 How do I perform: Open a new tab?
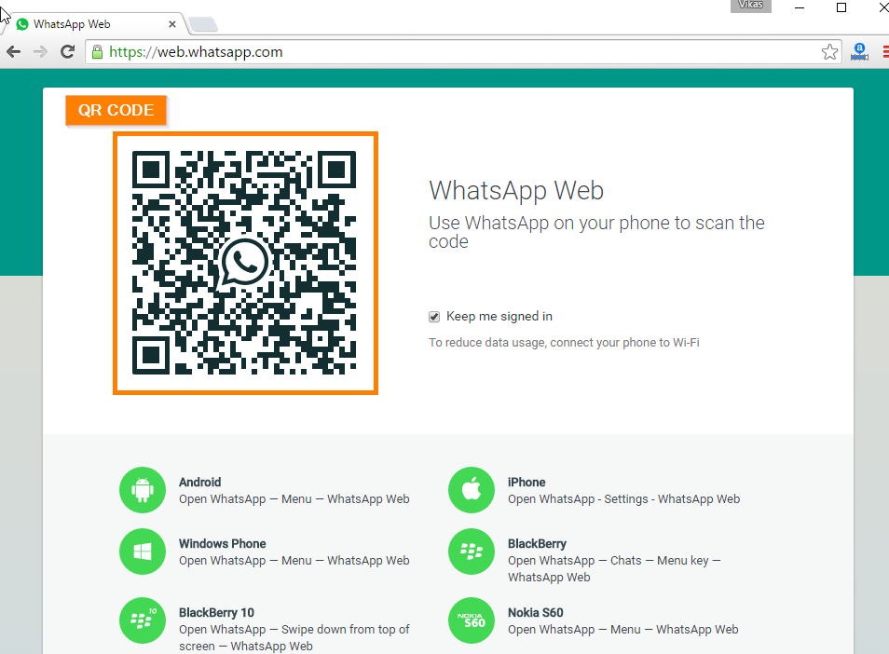(x=203, y=24)
